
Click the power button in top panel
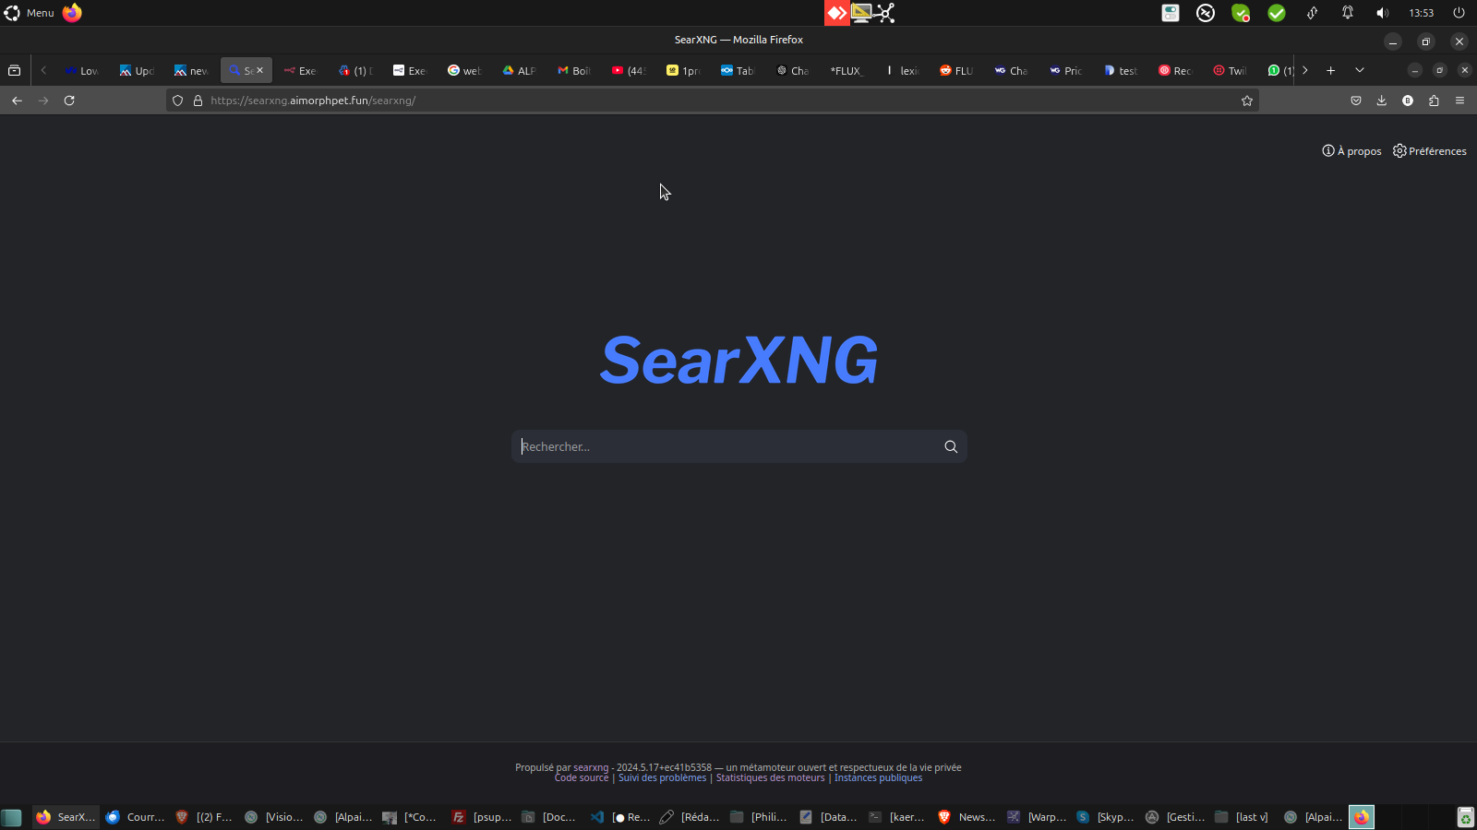point(1459,13)
